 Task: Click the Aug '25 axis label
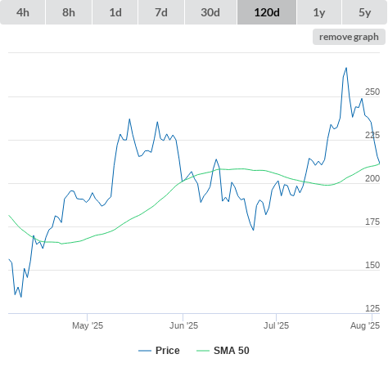pyautogui.click(x=365, y=325)
